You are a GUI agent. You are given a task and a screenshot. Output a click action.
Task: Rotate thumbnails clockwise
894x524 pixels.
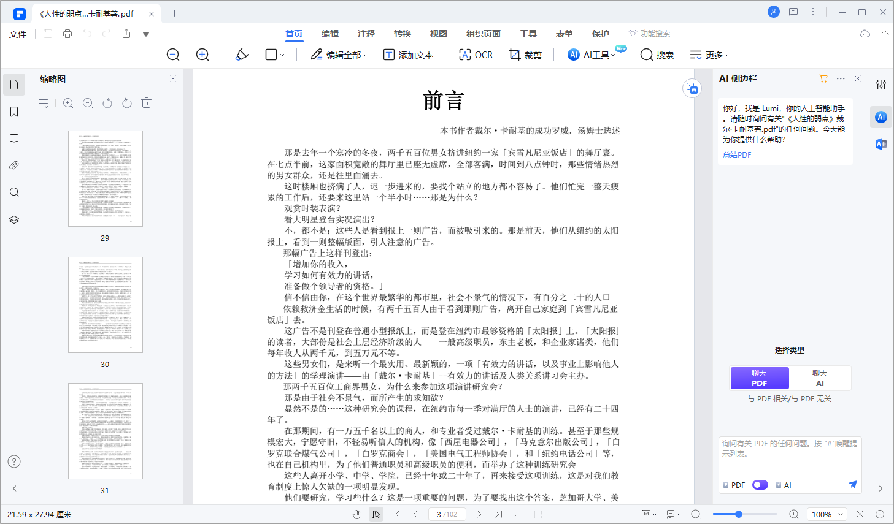tap(127, 103)
